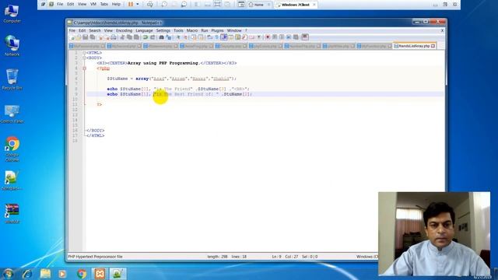Viewport: 498px width, 280px height.
Task: Launch Internet Explorer from the taskbar
Action: (x=27, y=274)
